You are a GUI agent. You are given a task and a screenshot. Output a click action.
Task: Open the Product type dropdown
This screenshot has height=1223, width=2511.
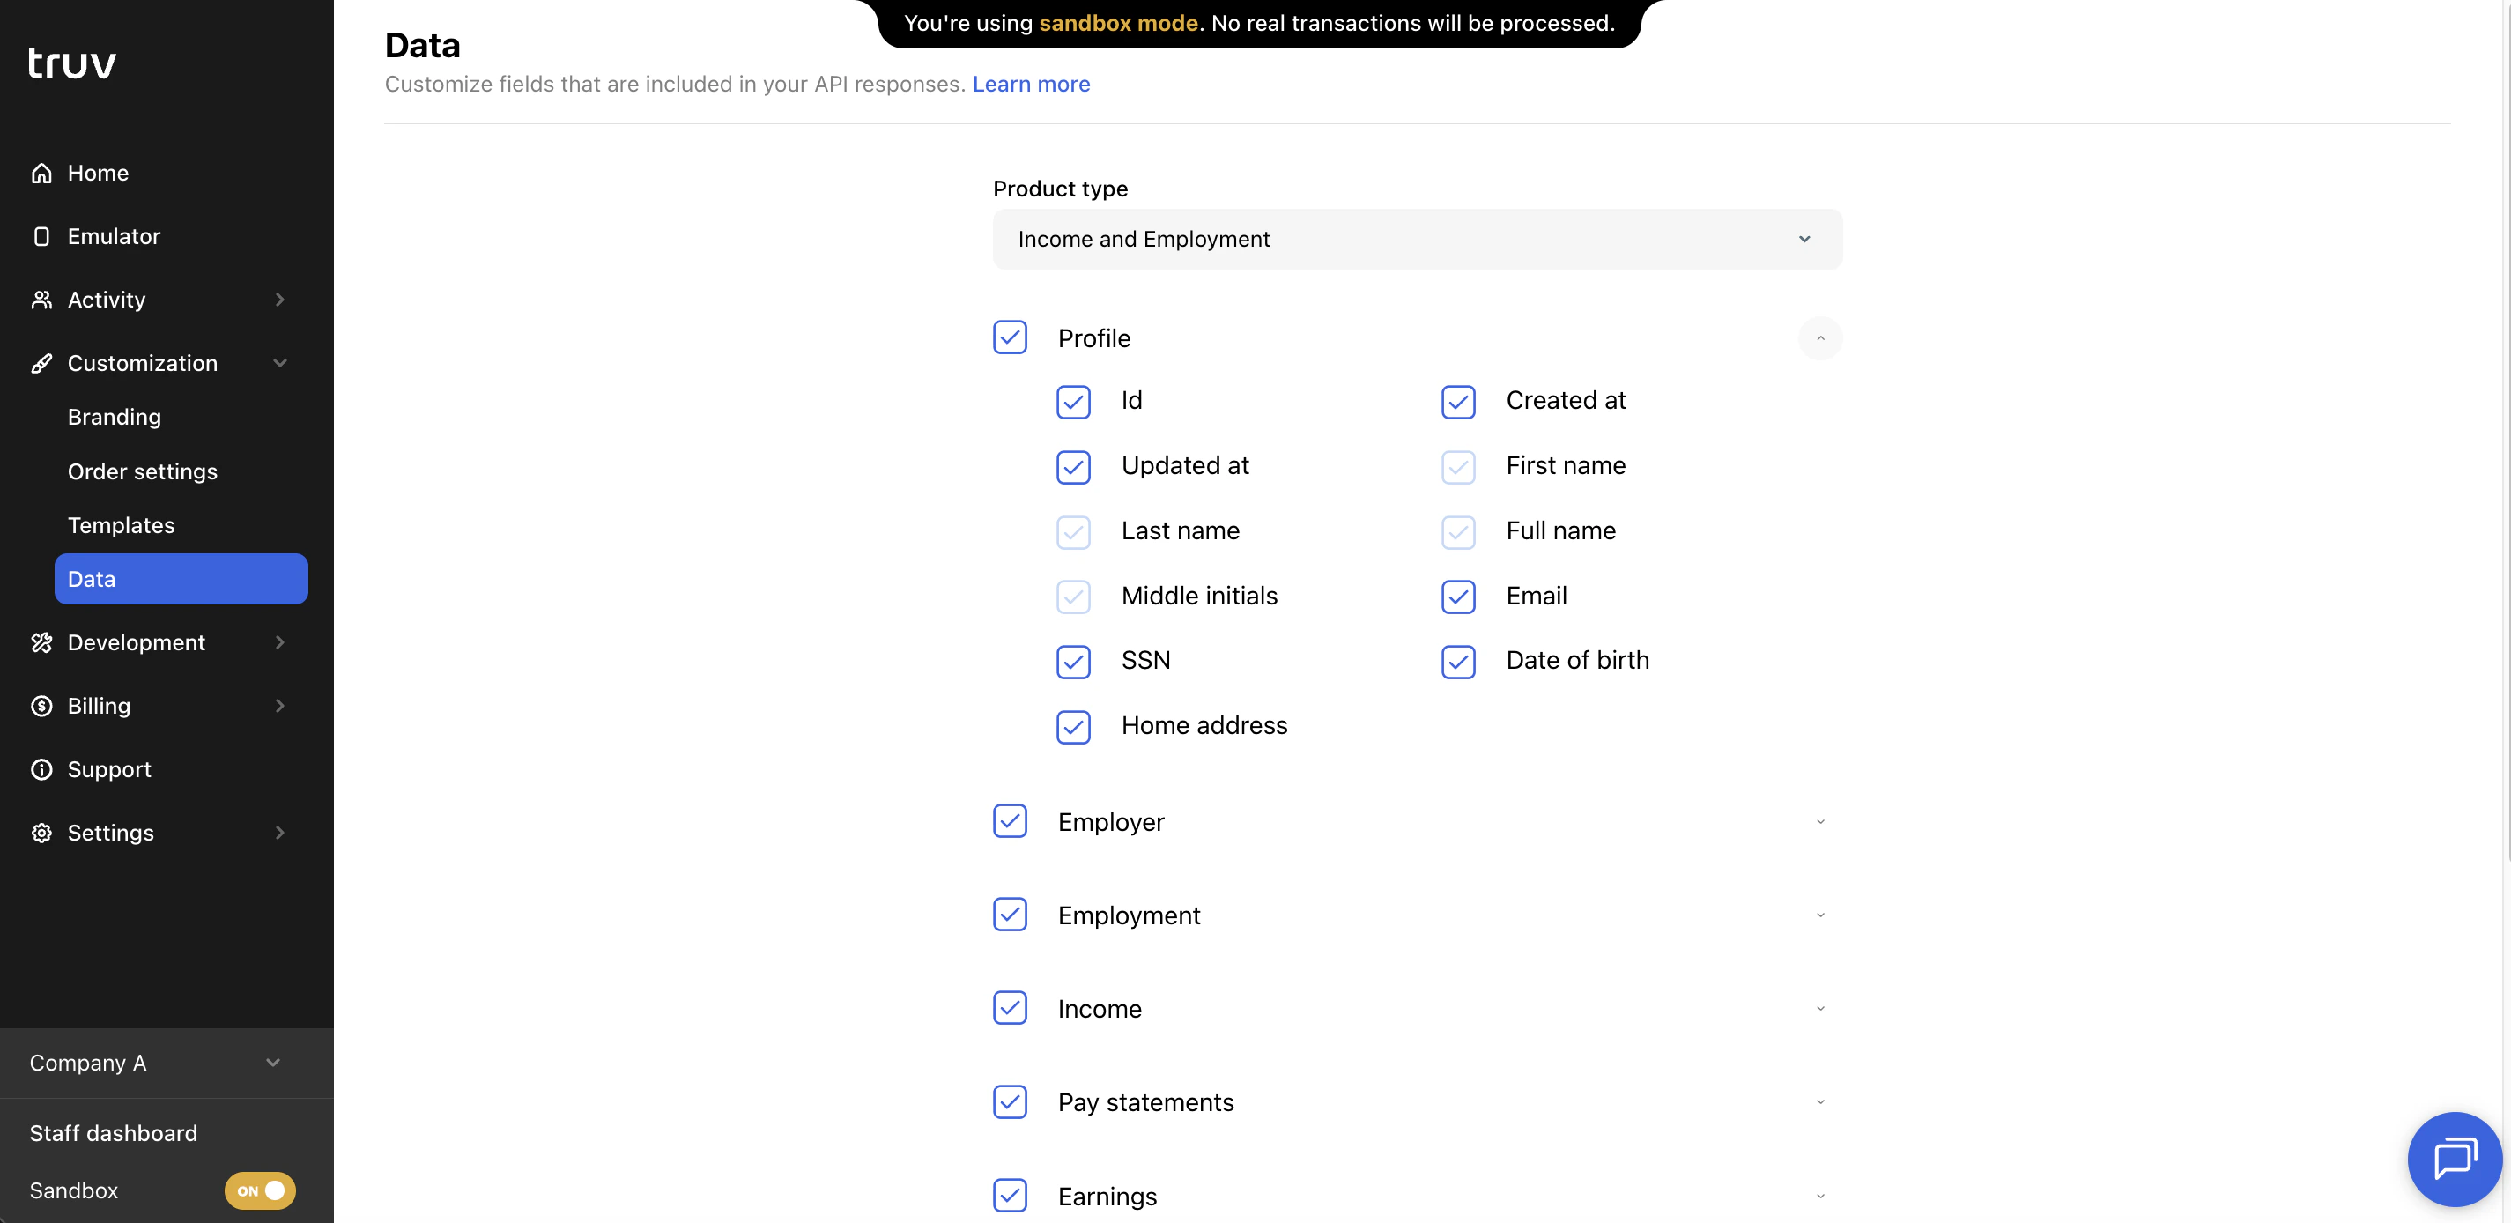(1417, 240)
